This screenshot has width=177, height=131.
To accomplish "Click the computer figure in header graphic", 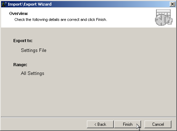I will point(169,21).
